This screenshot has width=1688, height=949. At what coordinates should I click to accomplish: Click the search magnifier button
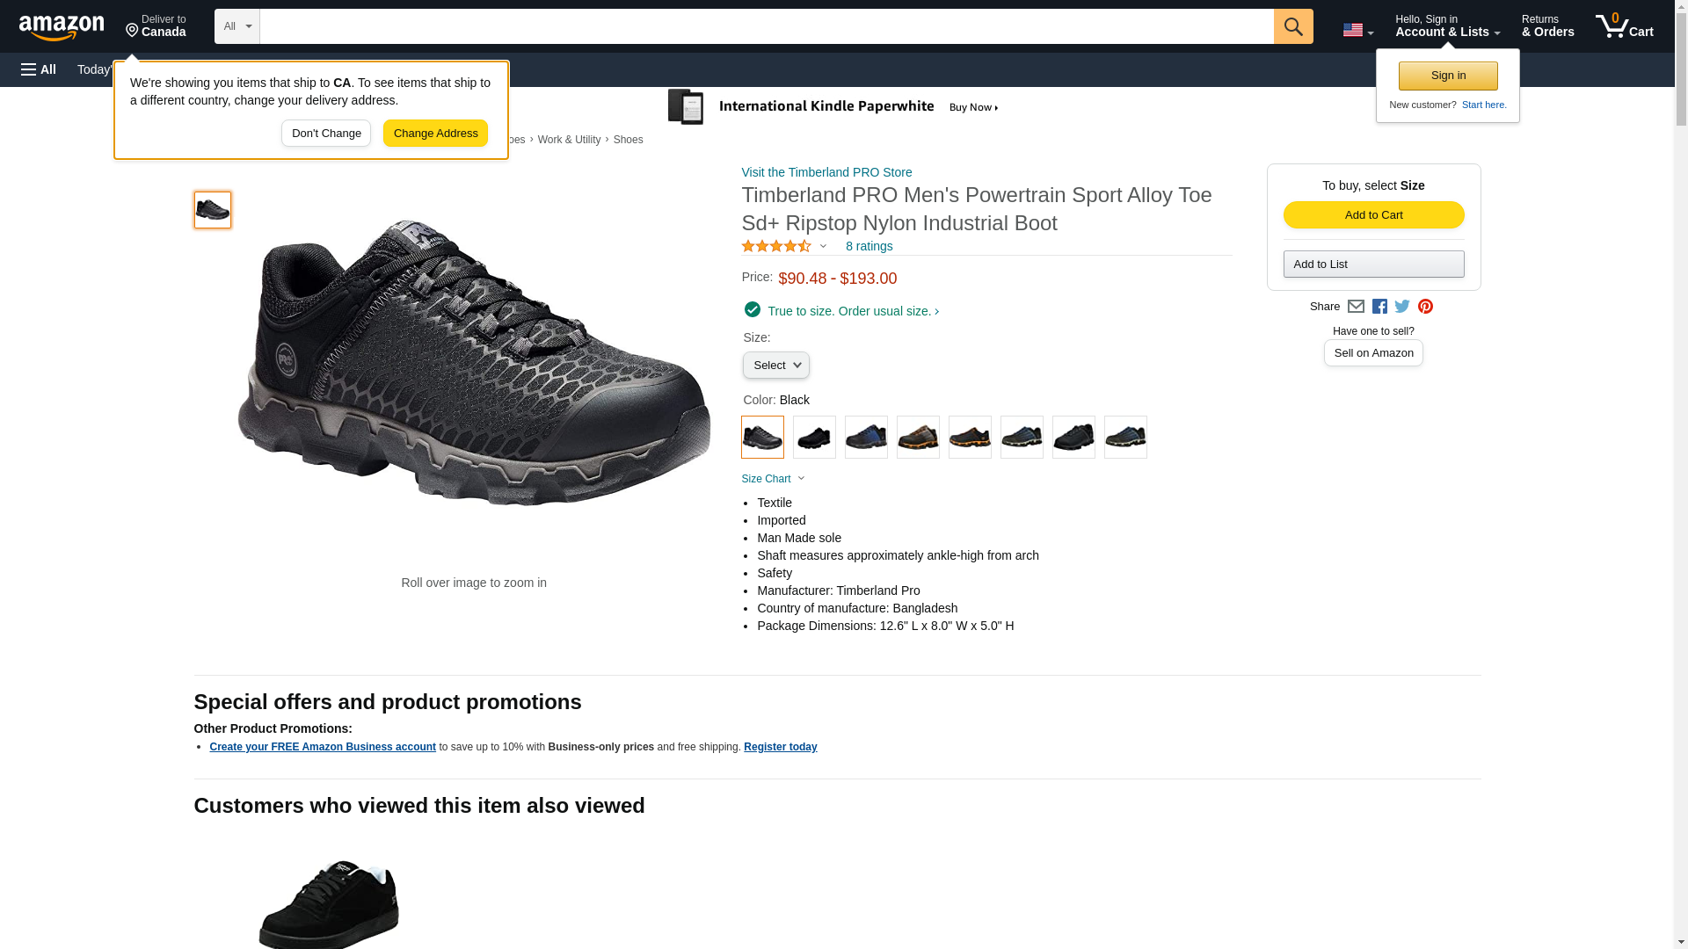click(x=1292, y=26)
